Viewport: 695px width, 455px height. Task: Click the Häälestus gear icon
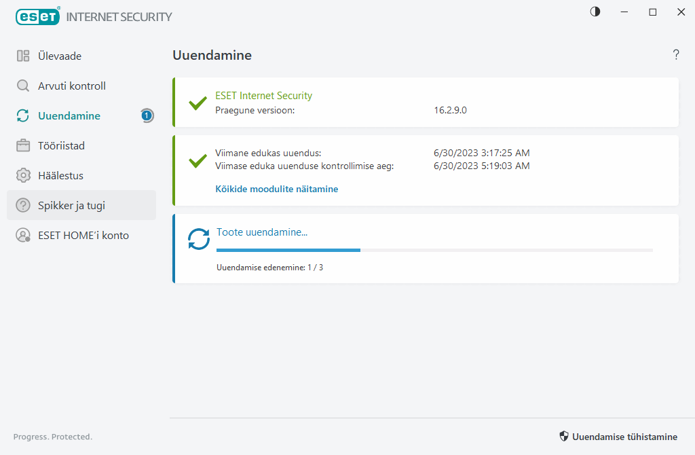point(23,176)
